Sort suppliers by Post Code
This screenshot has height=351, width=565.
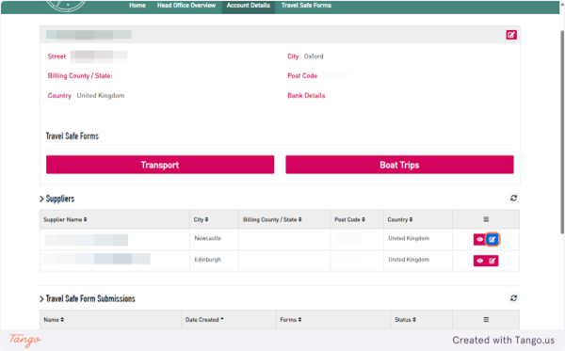click(349, 219)
